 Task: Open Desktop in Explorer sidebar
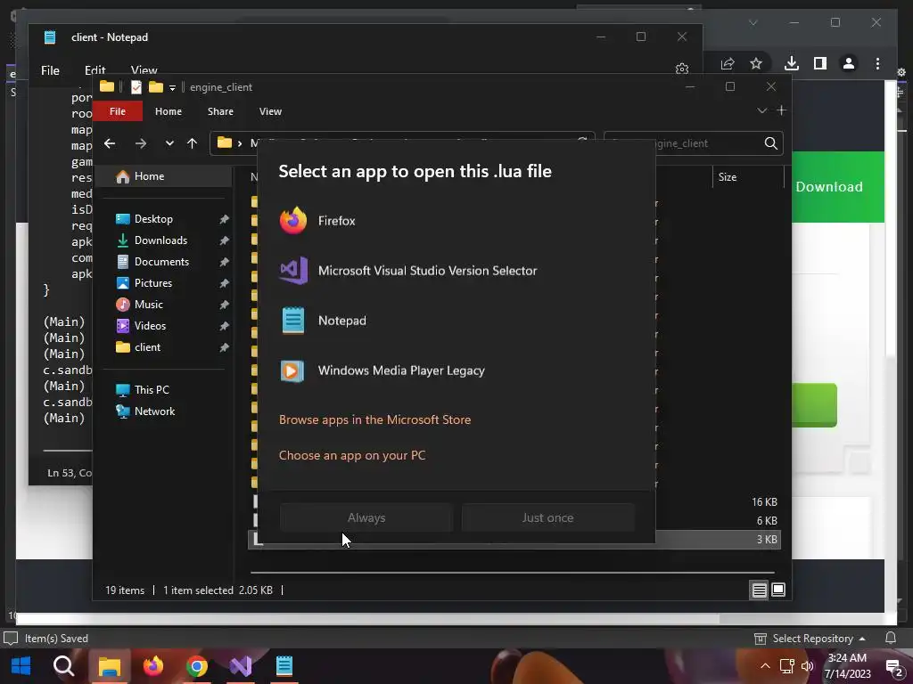click(153, 219)
